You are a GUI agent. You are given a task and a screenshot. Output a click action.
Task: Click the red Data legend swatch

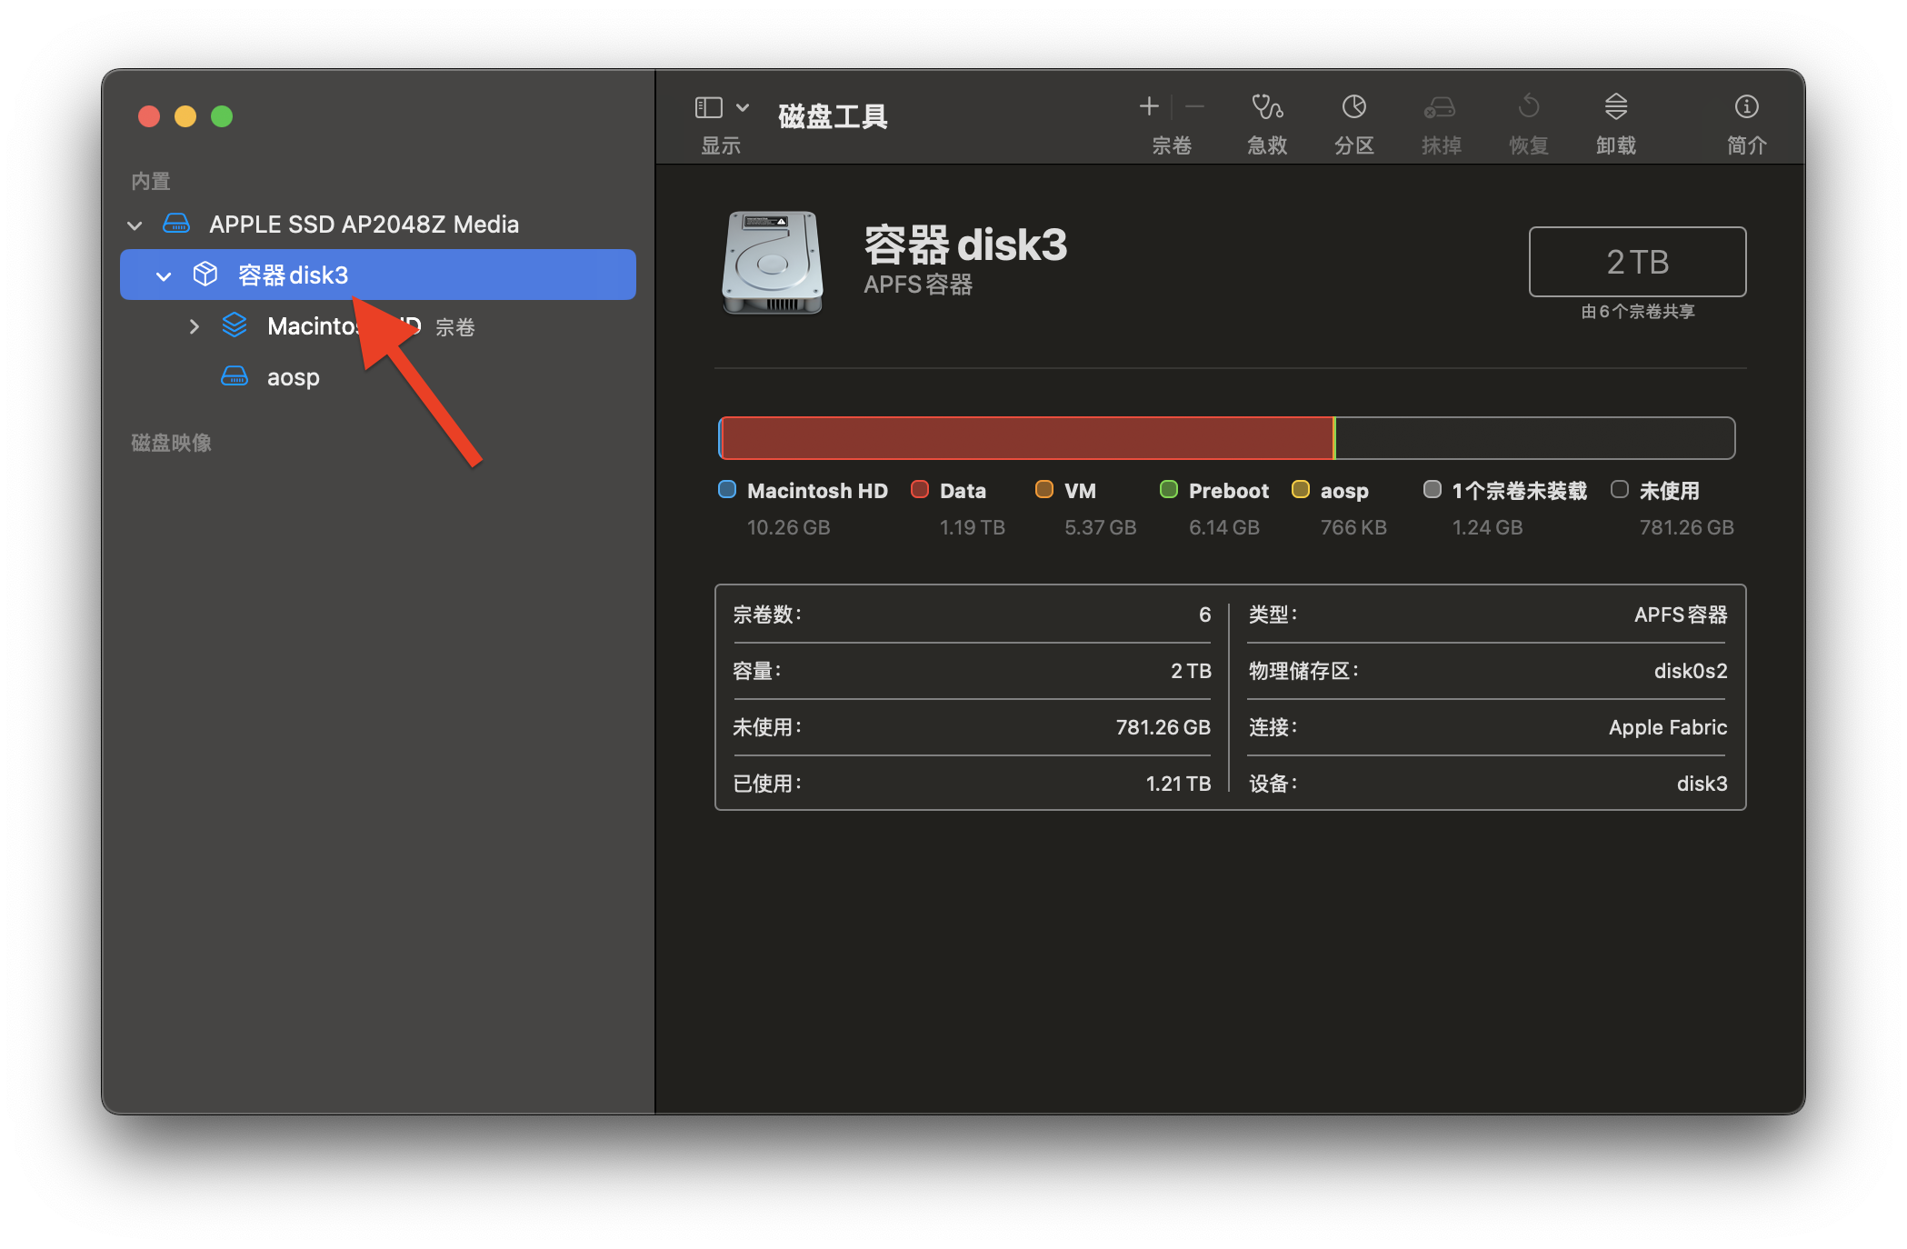click(x=920, y=490)
